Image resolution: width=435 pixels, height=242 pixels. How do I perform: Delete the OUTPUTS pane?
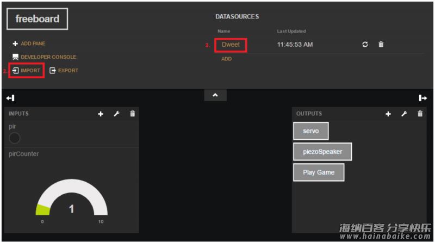pyautogui.click(x=420, y=114)
